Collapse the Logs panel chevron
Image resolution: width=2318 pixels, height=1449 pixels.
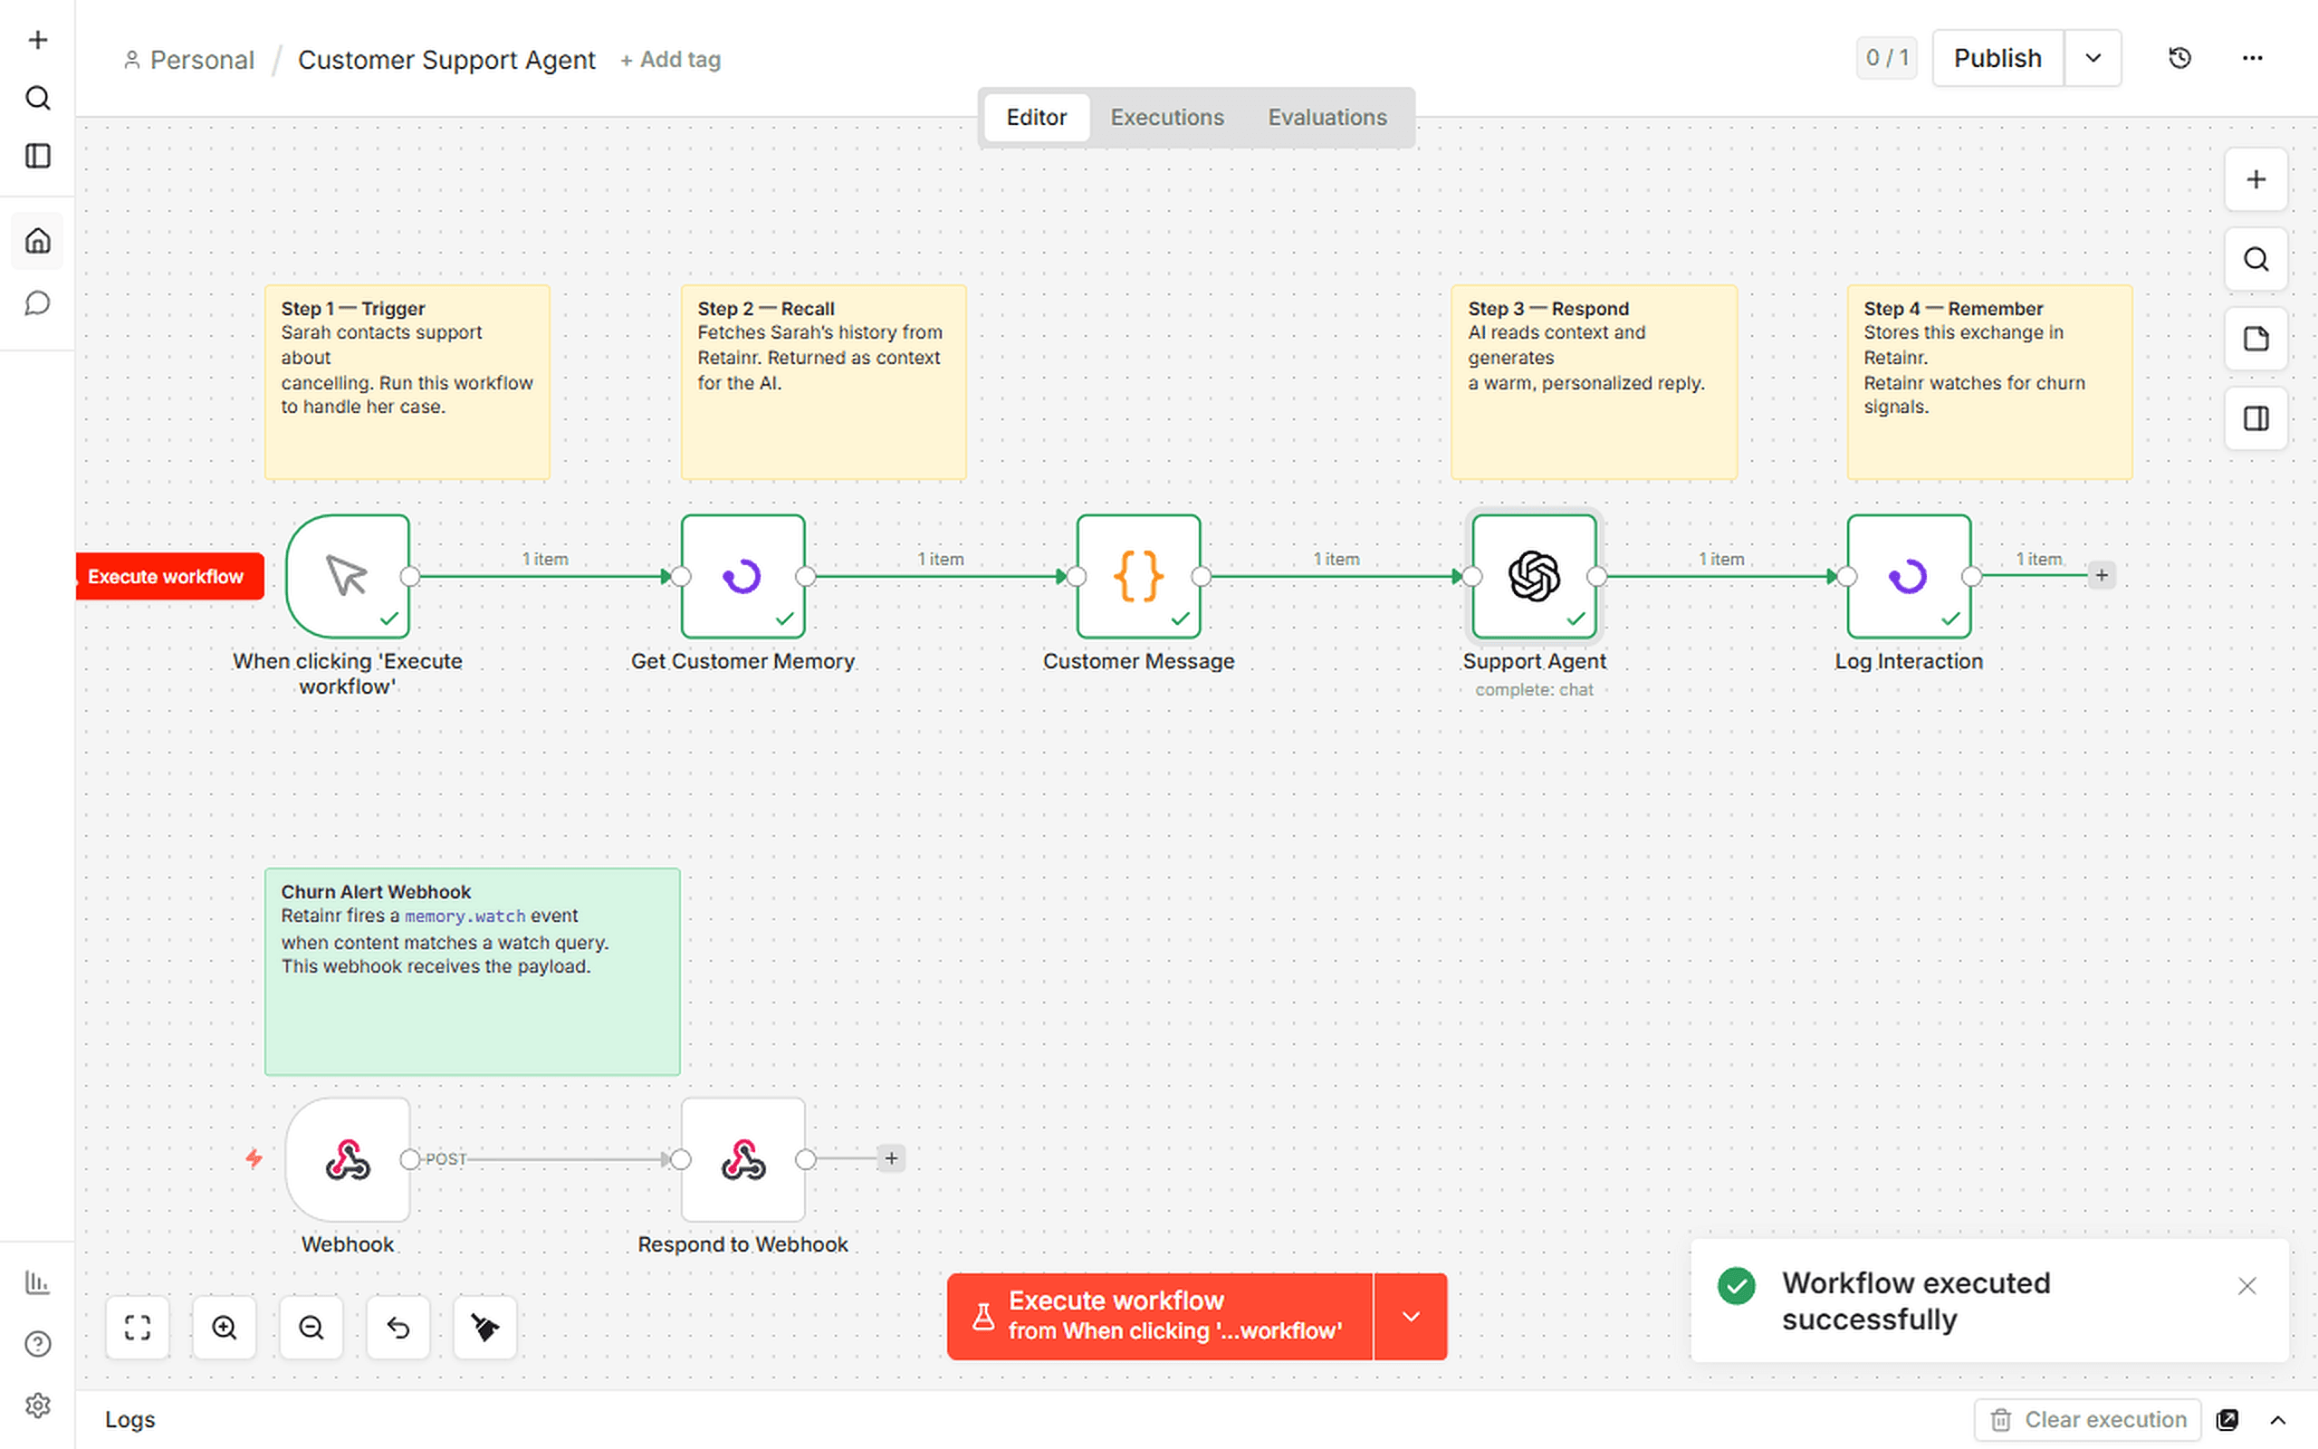pyautogui.click(x=2278, y=1419)
